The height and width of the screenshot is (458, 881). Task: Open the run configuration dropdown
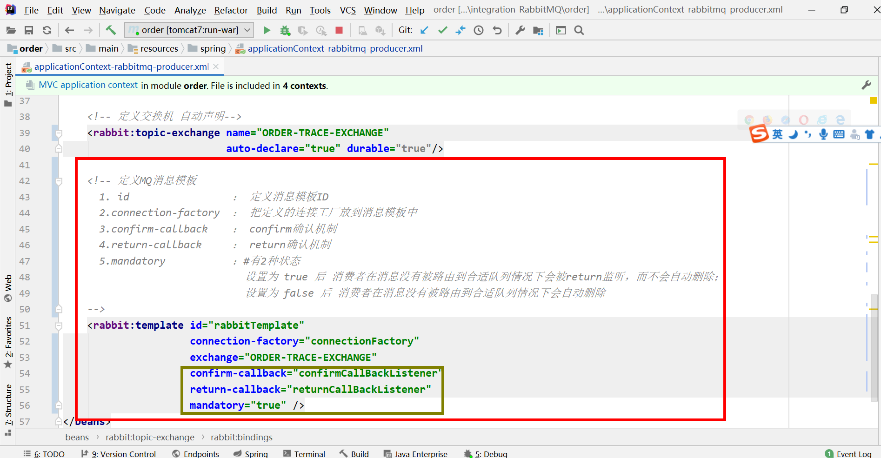pos(189,30)
